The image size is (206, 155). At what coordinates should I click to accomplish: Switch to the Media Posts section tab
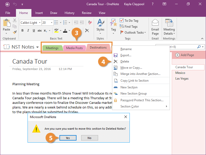coord(74,48)
